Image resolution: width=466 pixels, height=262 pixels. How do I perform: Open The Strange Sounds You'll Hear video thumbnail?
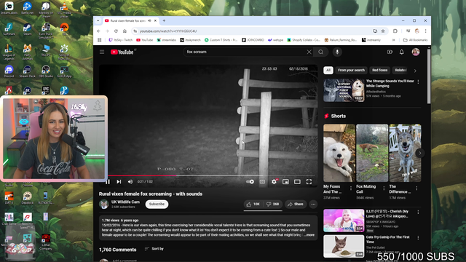pyautogui.click(x=344, y=90)
